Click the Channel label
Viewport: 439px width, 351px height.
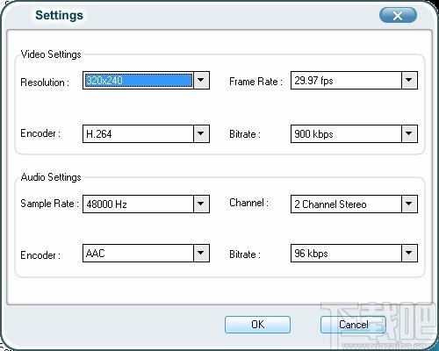[248, 203]
